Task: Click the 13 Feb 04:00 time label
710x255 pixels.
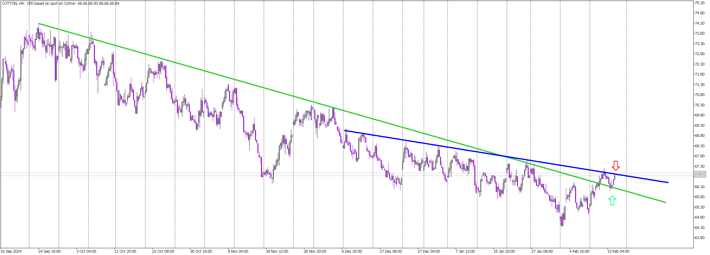Action: pyautogui.click(x=618, y=251)
